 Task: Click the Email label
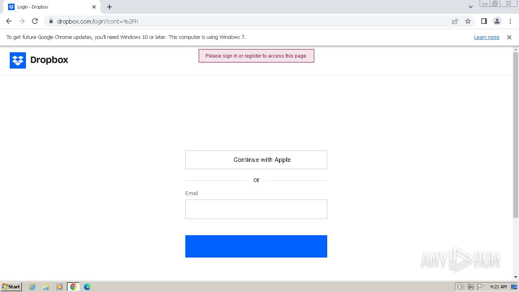pos(192,193)
